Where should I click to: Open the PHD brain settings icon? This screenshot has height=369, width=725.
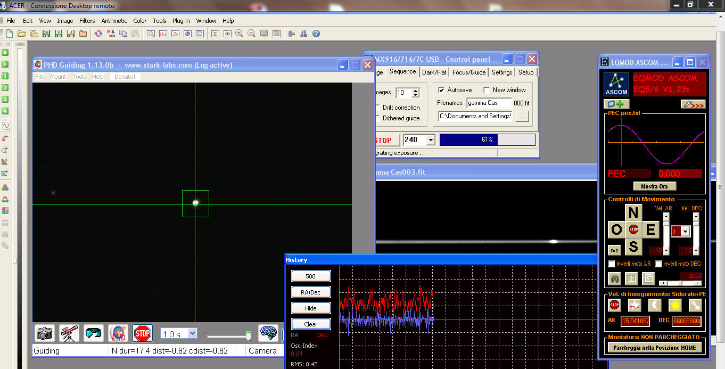click(x=268, y=333)
